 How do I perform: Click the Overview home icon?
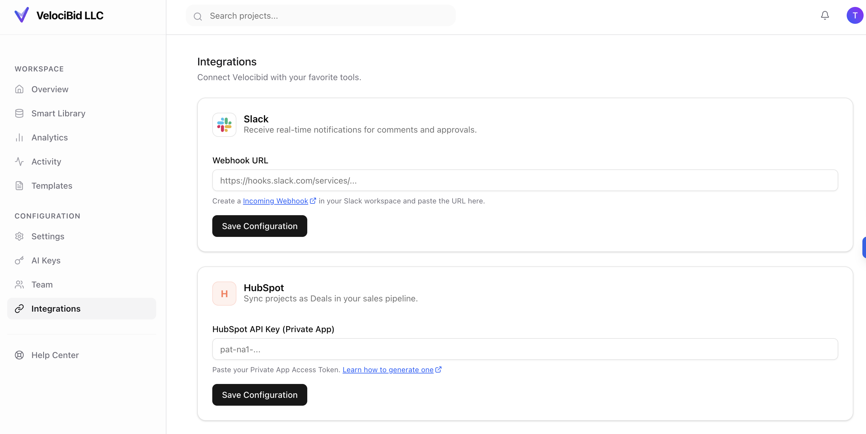(20, 89)
